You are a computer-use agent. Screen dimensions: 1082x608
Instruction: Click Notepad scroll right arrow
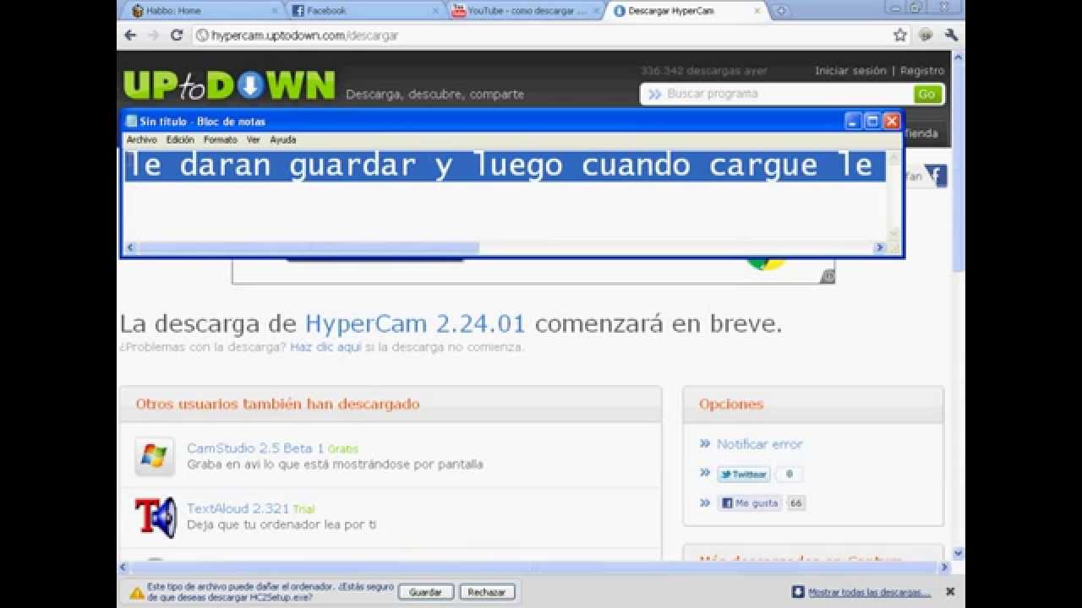tap(879, 247)
